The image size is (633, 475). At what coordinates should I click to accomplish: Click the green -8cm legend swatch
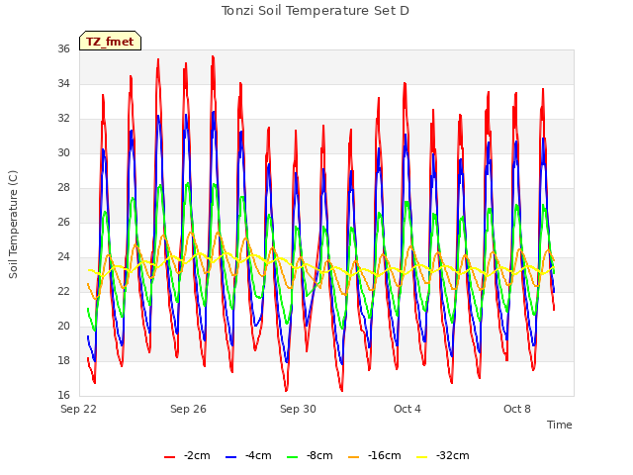293,456
